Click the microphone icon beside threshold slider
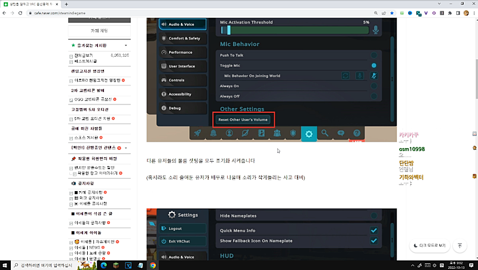The width and height of the screenshot is (478, 270). coord(376,30)
